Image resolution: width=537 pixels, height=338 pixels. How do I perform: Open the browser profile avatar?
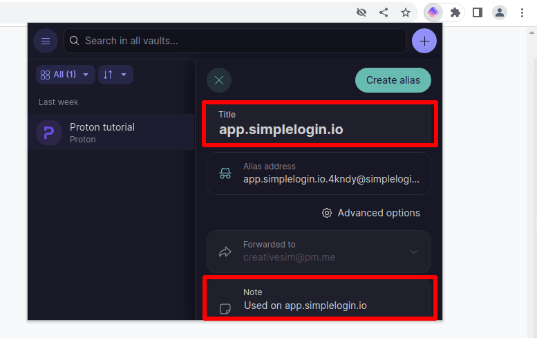499,12
